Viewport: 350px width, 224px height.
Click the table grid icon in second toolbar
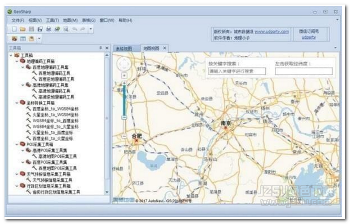click(x=23, y=39)
